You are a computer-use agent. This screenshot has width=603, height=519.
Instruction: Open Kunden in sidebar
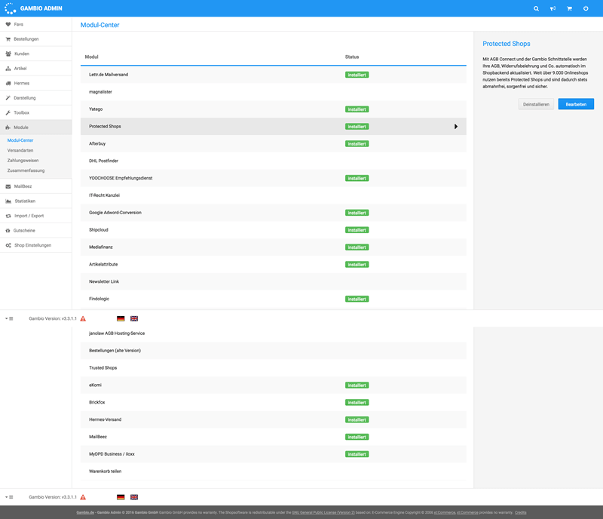(x=35, y=54)
